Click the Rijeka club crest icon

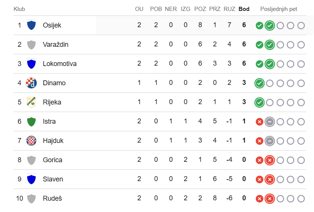coord(31,102)
